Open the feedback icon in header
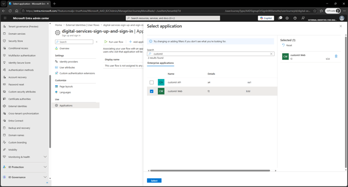The width and height of the screenshot is (348, 187). [303, 18]
